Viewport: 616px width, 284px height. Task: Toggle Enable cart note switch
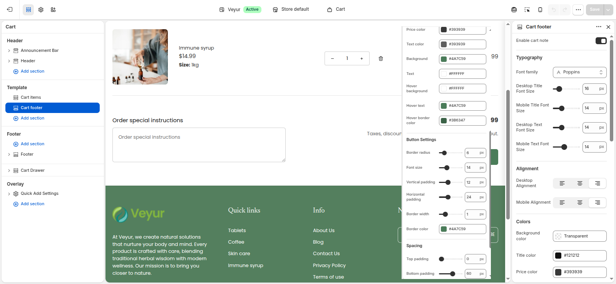(601, 41)
